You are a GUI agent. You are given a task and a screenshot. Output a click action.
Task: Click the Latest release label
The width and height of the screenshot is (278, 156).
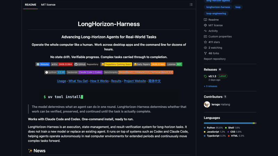point(222,76)
